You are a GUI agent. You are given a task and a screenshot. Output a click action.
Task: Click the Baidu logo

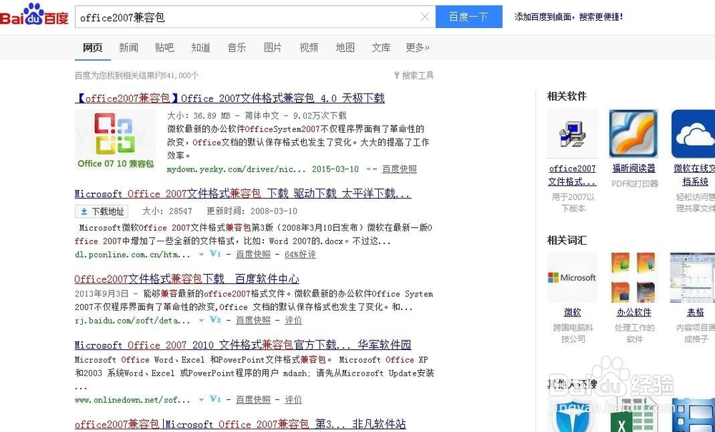pyautogui.click(x=34, y=14)
